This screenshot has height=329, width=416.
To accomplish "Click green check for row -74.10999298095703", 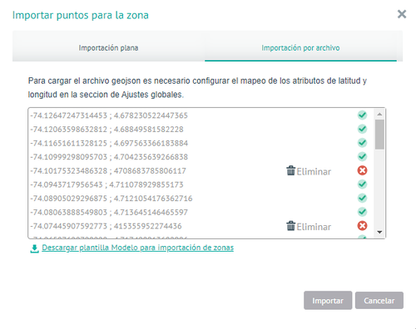I will click(x=362, y=156).
